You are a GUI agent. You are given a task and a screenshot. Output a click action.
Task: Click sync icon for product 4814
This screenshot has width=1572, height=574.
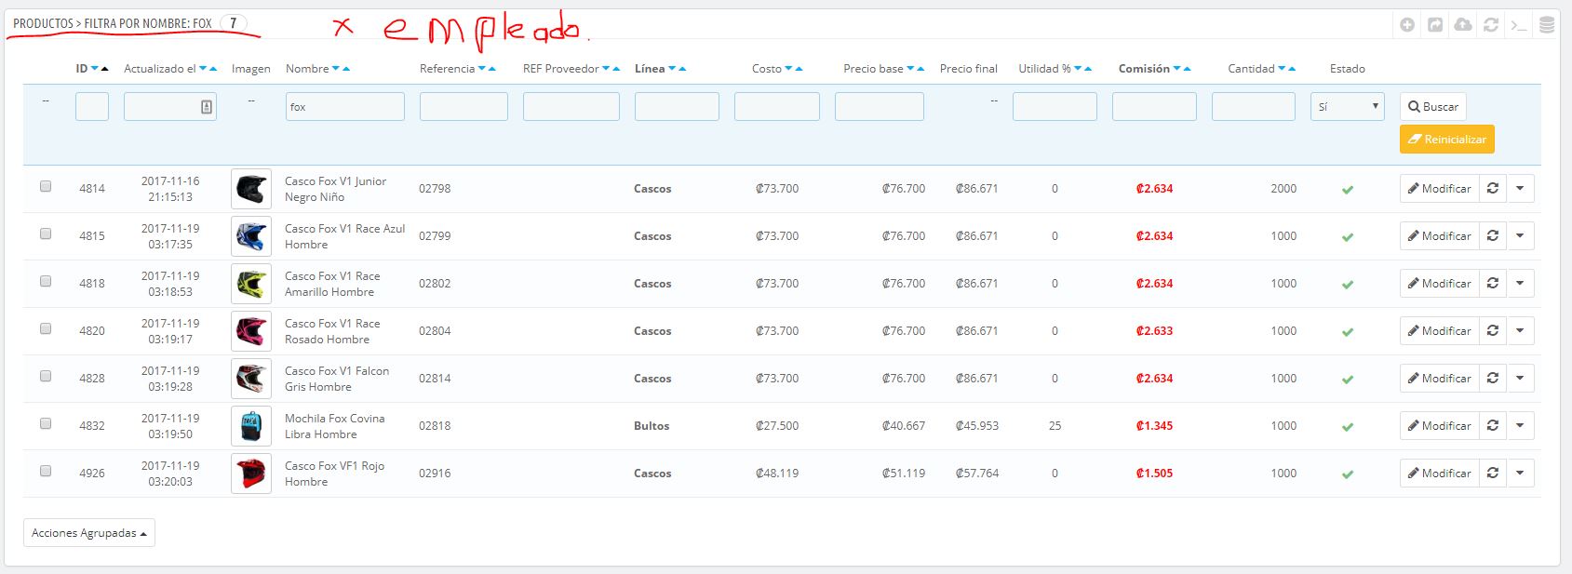click(x=1493, y=188)
